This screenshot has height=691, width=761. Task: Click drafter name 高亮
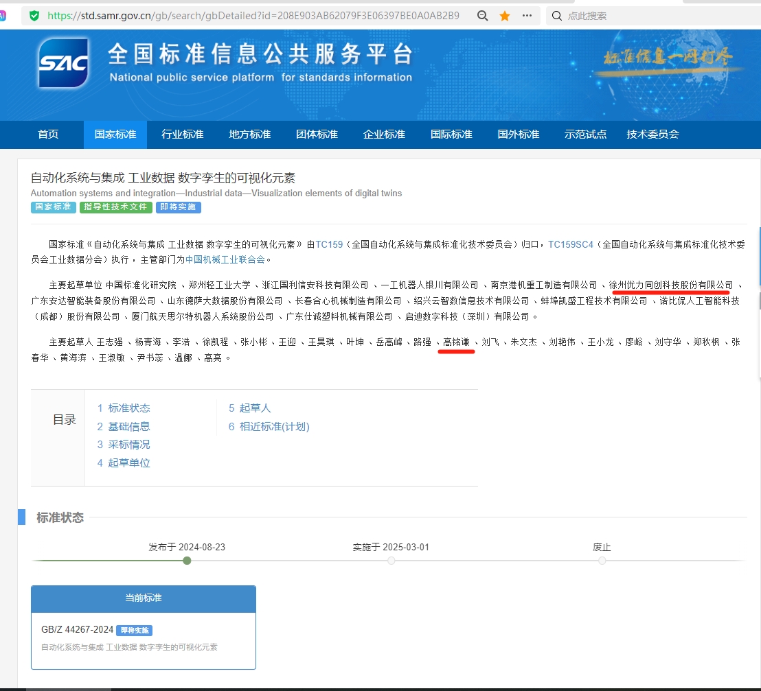(x=213, y=358)
